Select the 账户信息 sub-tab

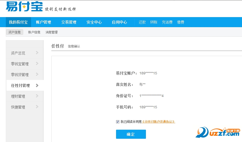click(x=34, y=32)
